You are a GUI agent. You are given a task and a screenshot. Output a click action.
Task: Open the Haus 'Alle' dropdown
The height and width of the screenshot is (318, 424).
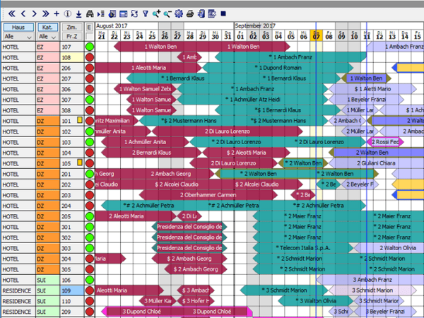coord(17,36)
